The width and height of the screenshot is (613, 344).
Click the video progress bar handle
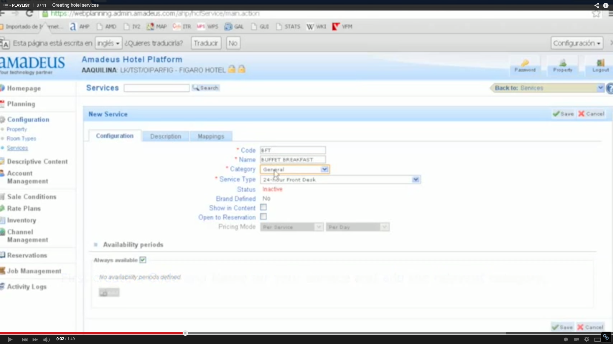[x=185, y=333]
